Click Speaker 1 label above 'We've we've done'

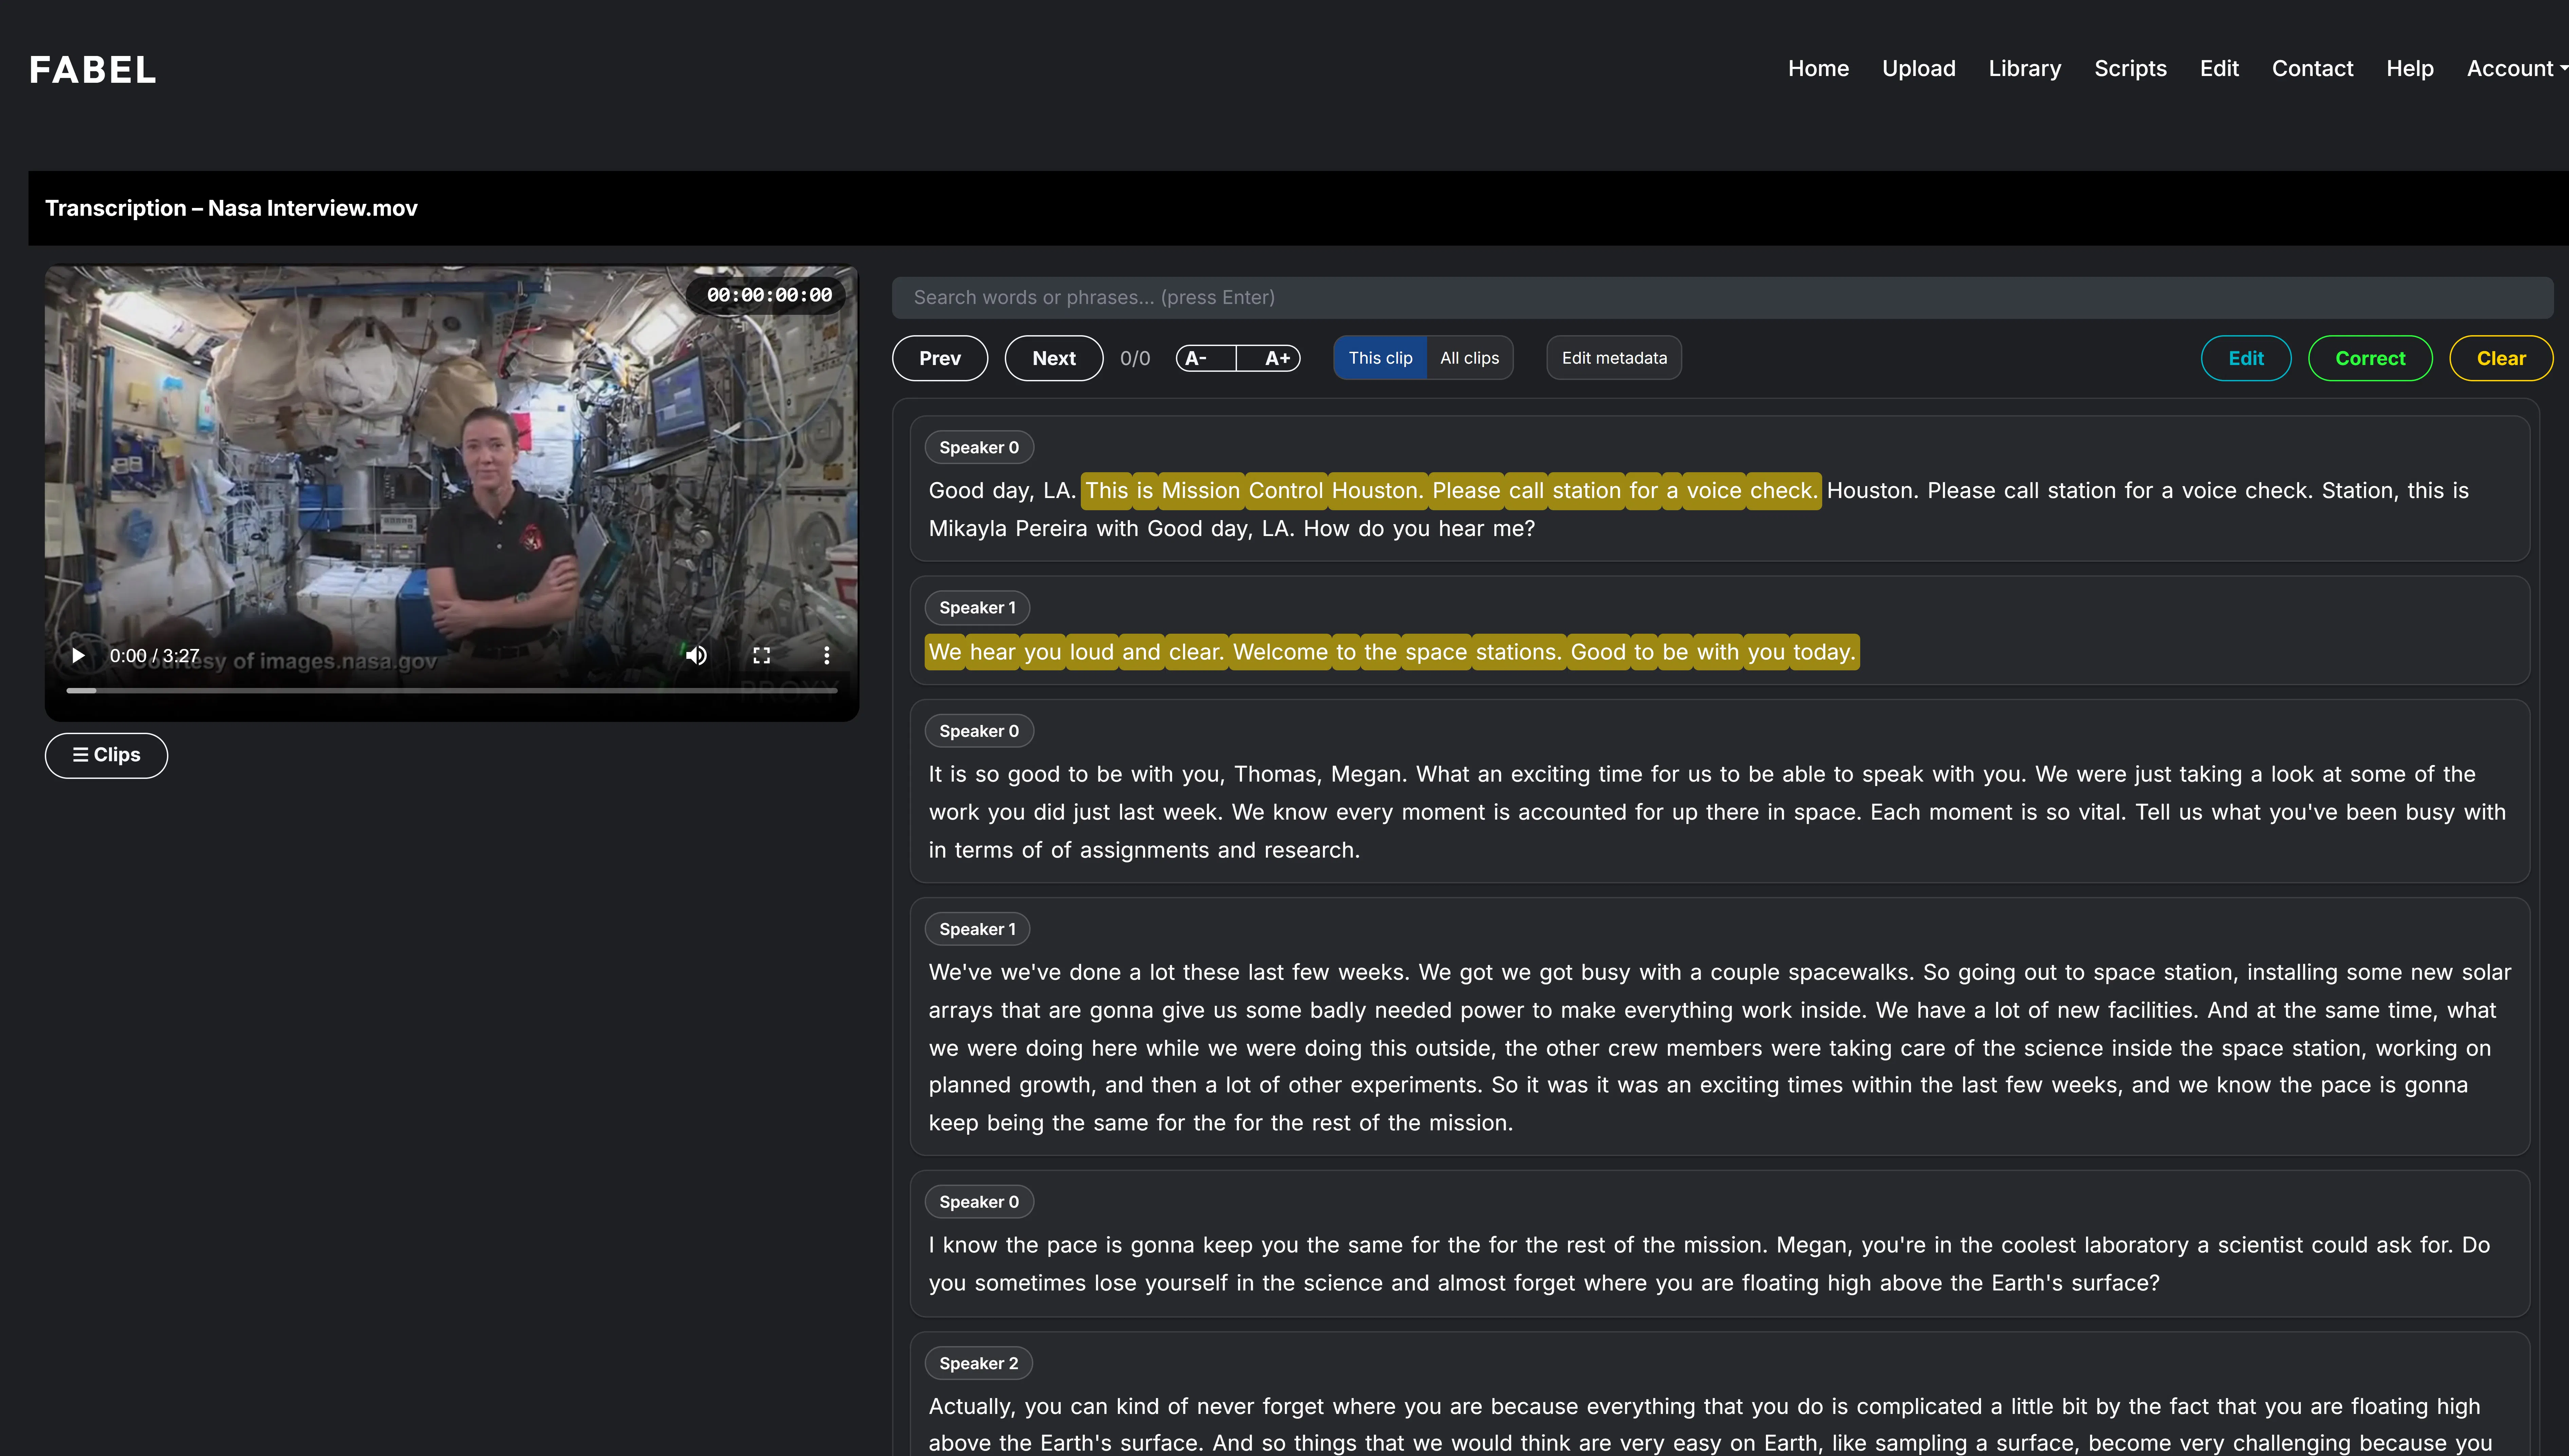click(977, 929)
